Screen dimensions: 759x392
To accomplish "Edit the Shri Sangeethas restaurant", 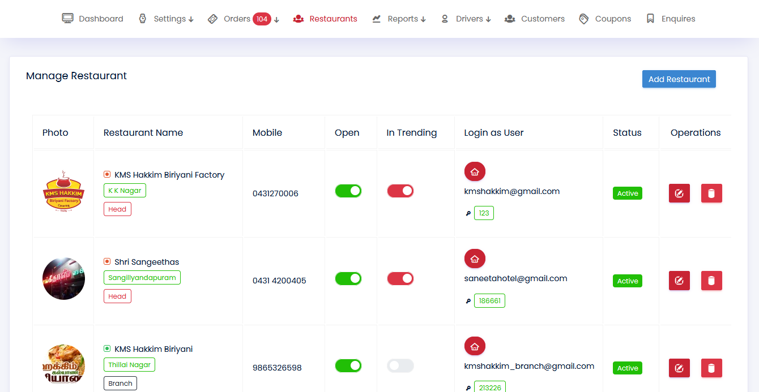I will (679, 281).
